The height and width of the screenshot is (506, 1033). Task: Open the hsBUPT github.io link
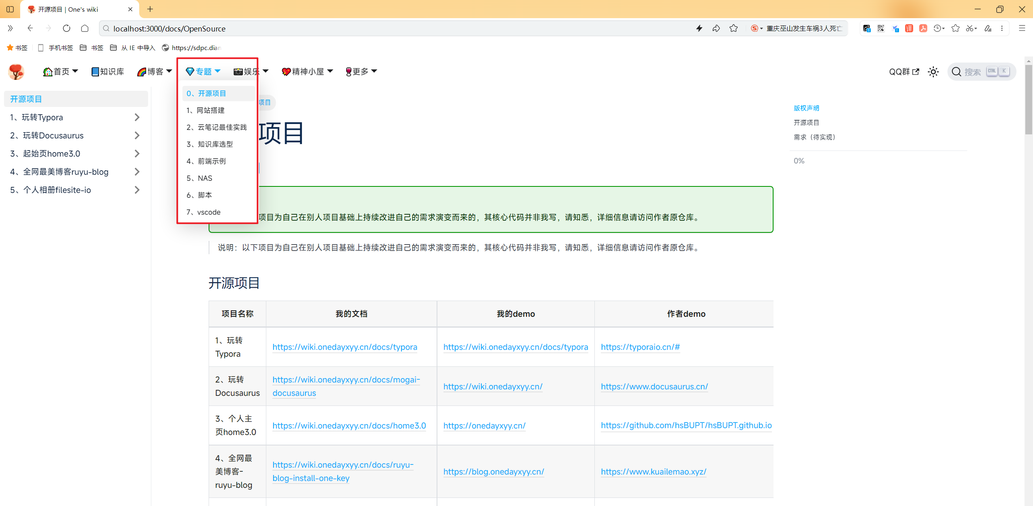pos(686,425)
